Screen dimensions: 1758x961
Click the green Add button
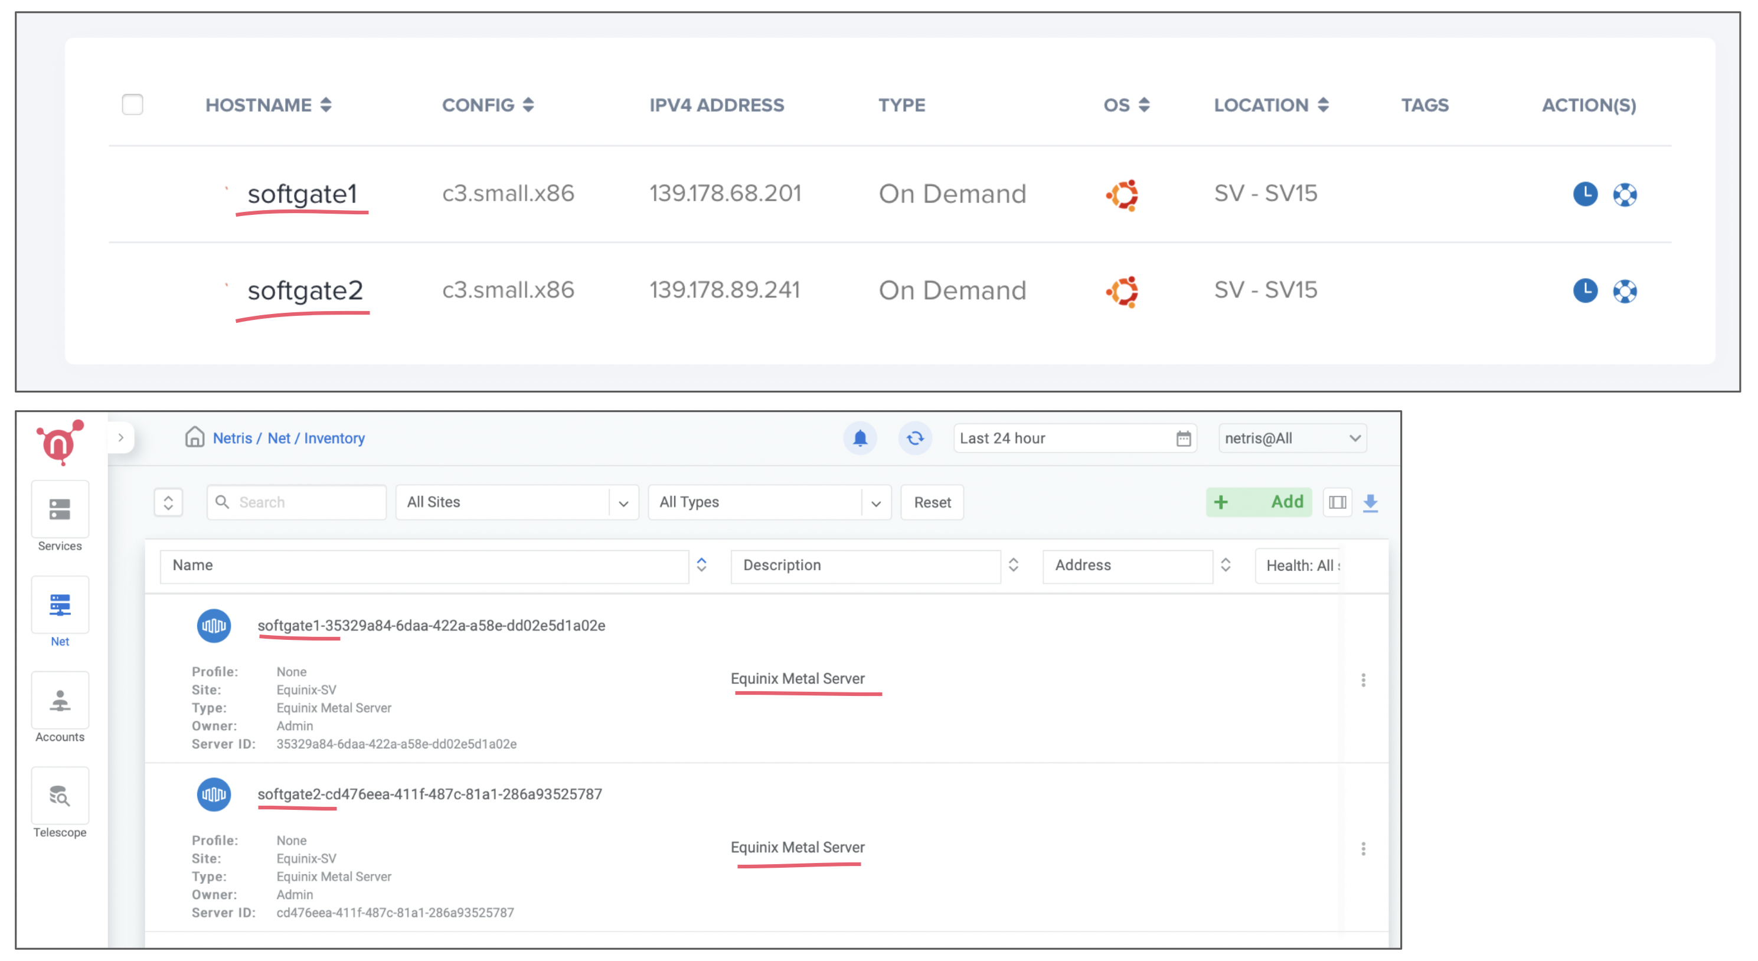1258,502
